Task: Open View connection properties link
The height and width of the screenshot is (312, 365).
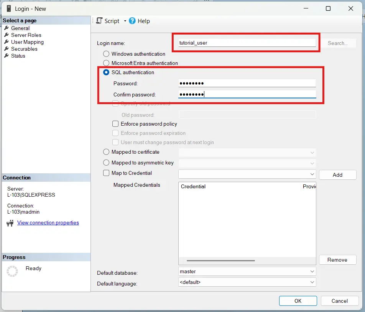Action: [x=48, y=222]
